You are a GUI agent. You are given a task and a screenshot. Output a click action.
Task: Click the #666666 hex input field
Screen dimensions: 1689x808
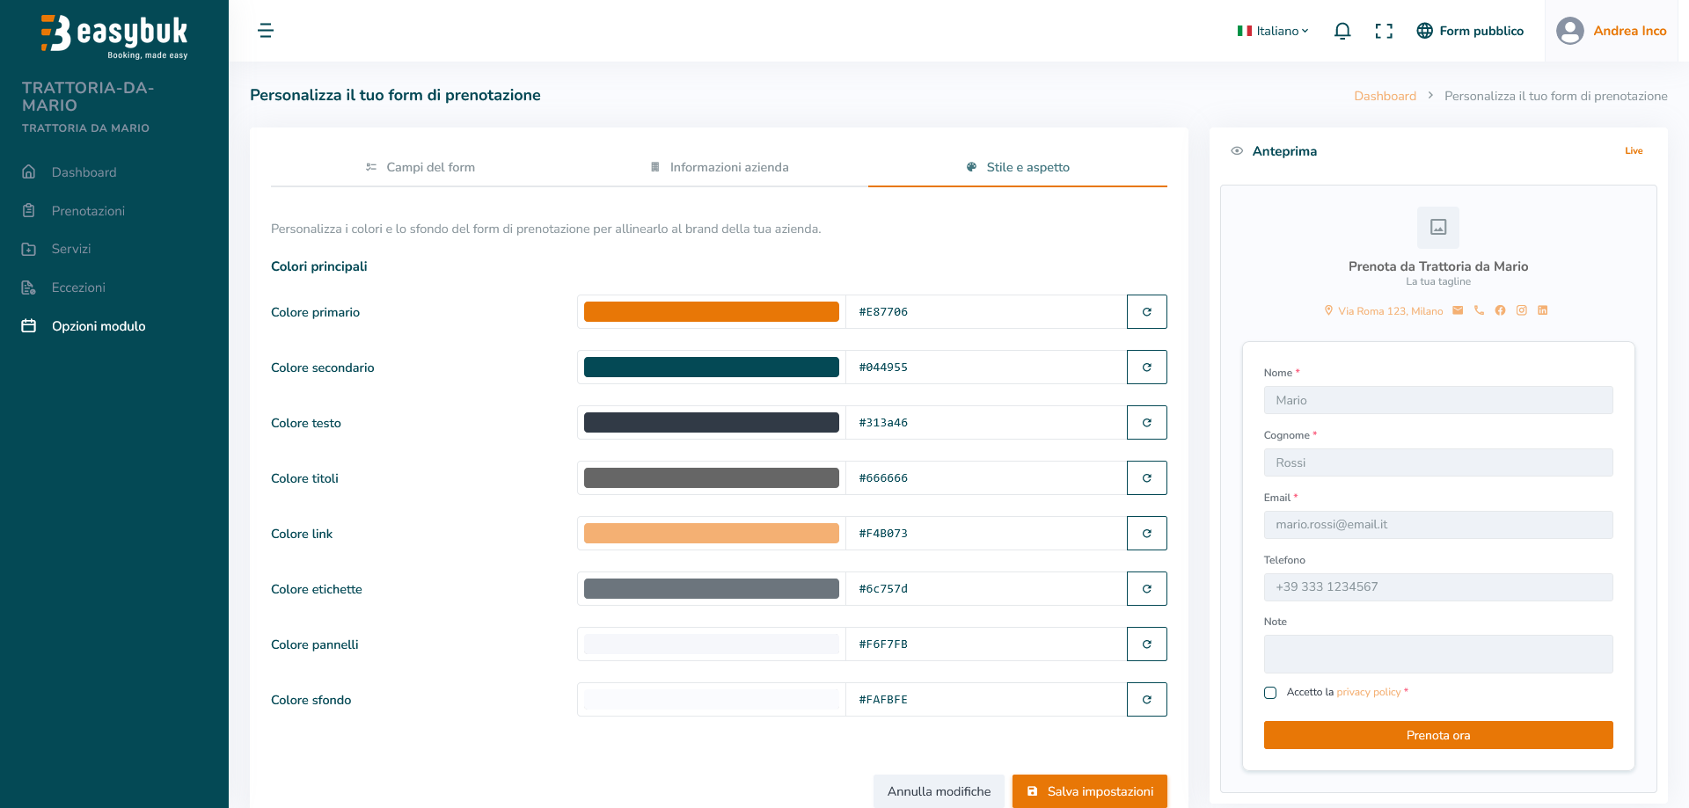[986, 478]
